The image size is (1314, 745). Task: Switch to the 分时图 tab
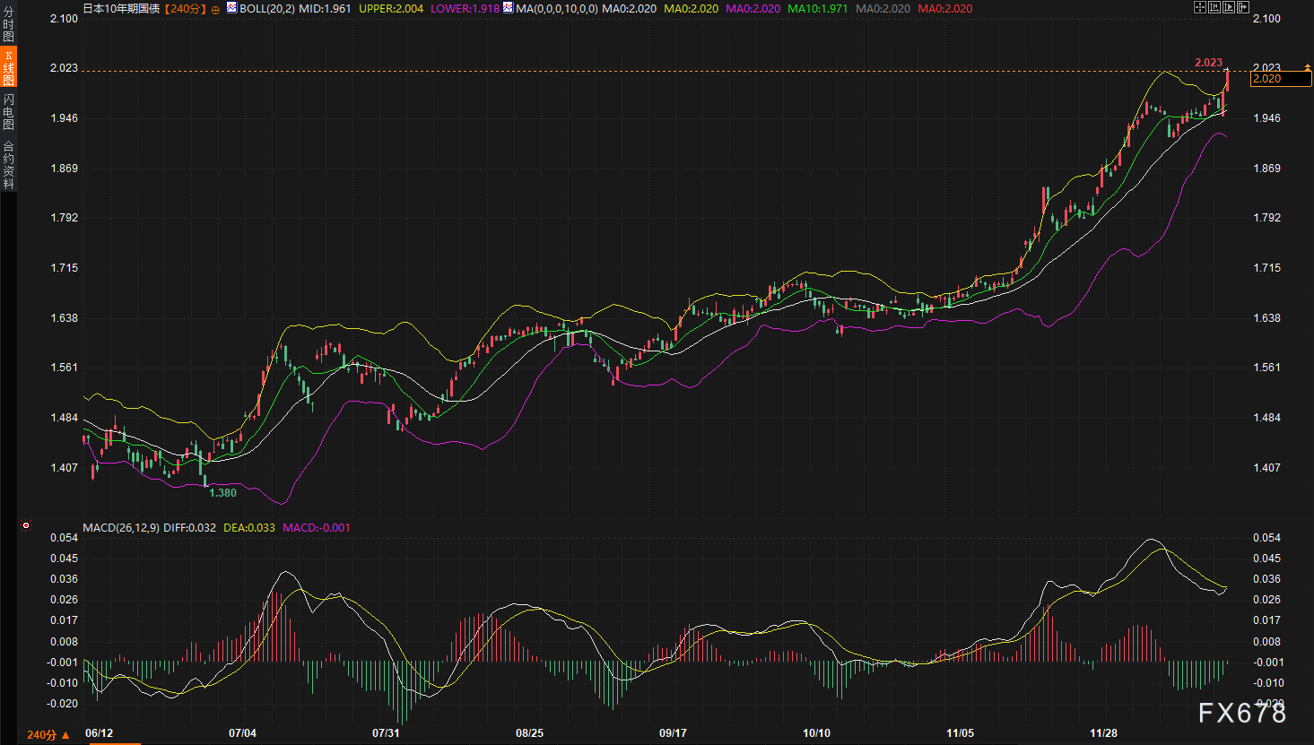pyautogui.click(x=8, y=25)
